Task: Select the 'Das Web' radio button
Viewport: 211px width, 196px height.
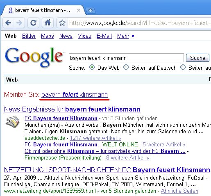Action: [92, 67]
